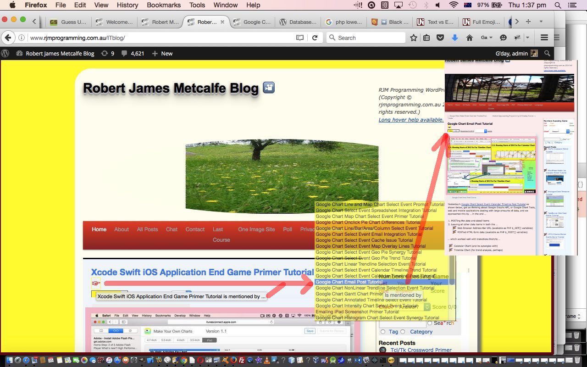Open the New content menu in admin bar

point(162,53)
